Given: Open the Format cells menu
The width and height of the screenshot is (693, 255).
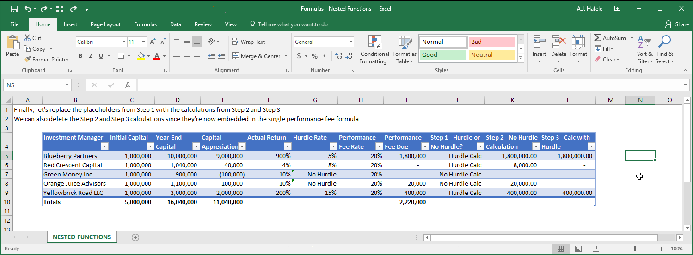Looking at the screenshot, I should click(578, 49).
